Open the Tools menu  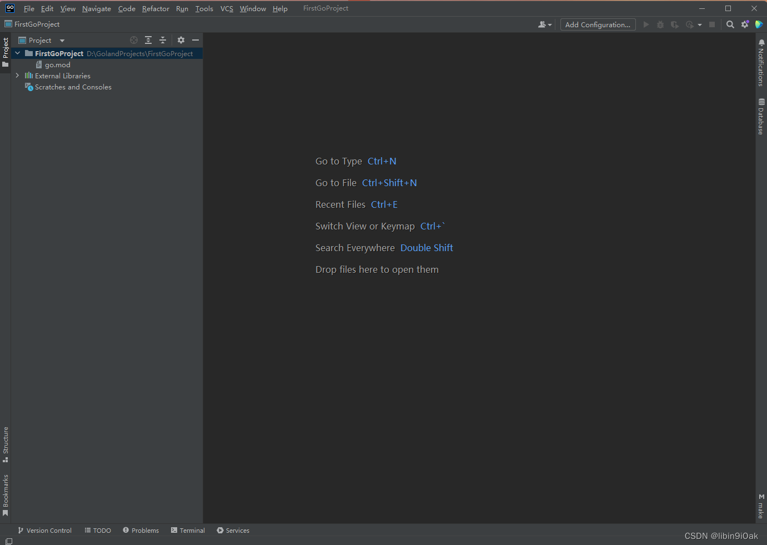[x=204, y=9]
